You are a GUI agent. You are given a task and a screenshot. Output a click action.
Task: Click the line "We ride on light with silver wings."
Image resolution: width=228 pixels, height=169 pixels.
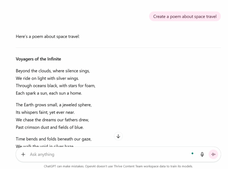[x=47, y=78]
